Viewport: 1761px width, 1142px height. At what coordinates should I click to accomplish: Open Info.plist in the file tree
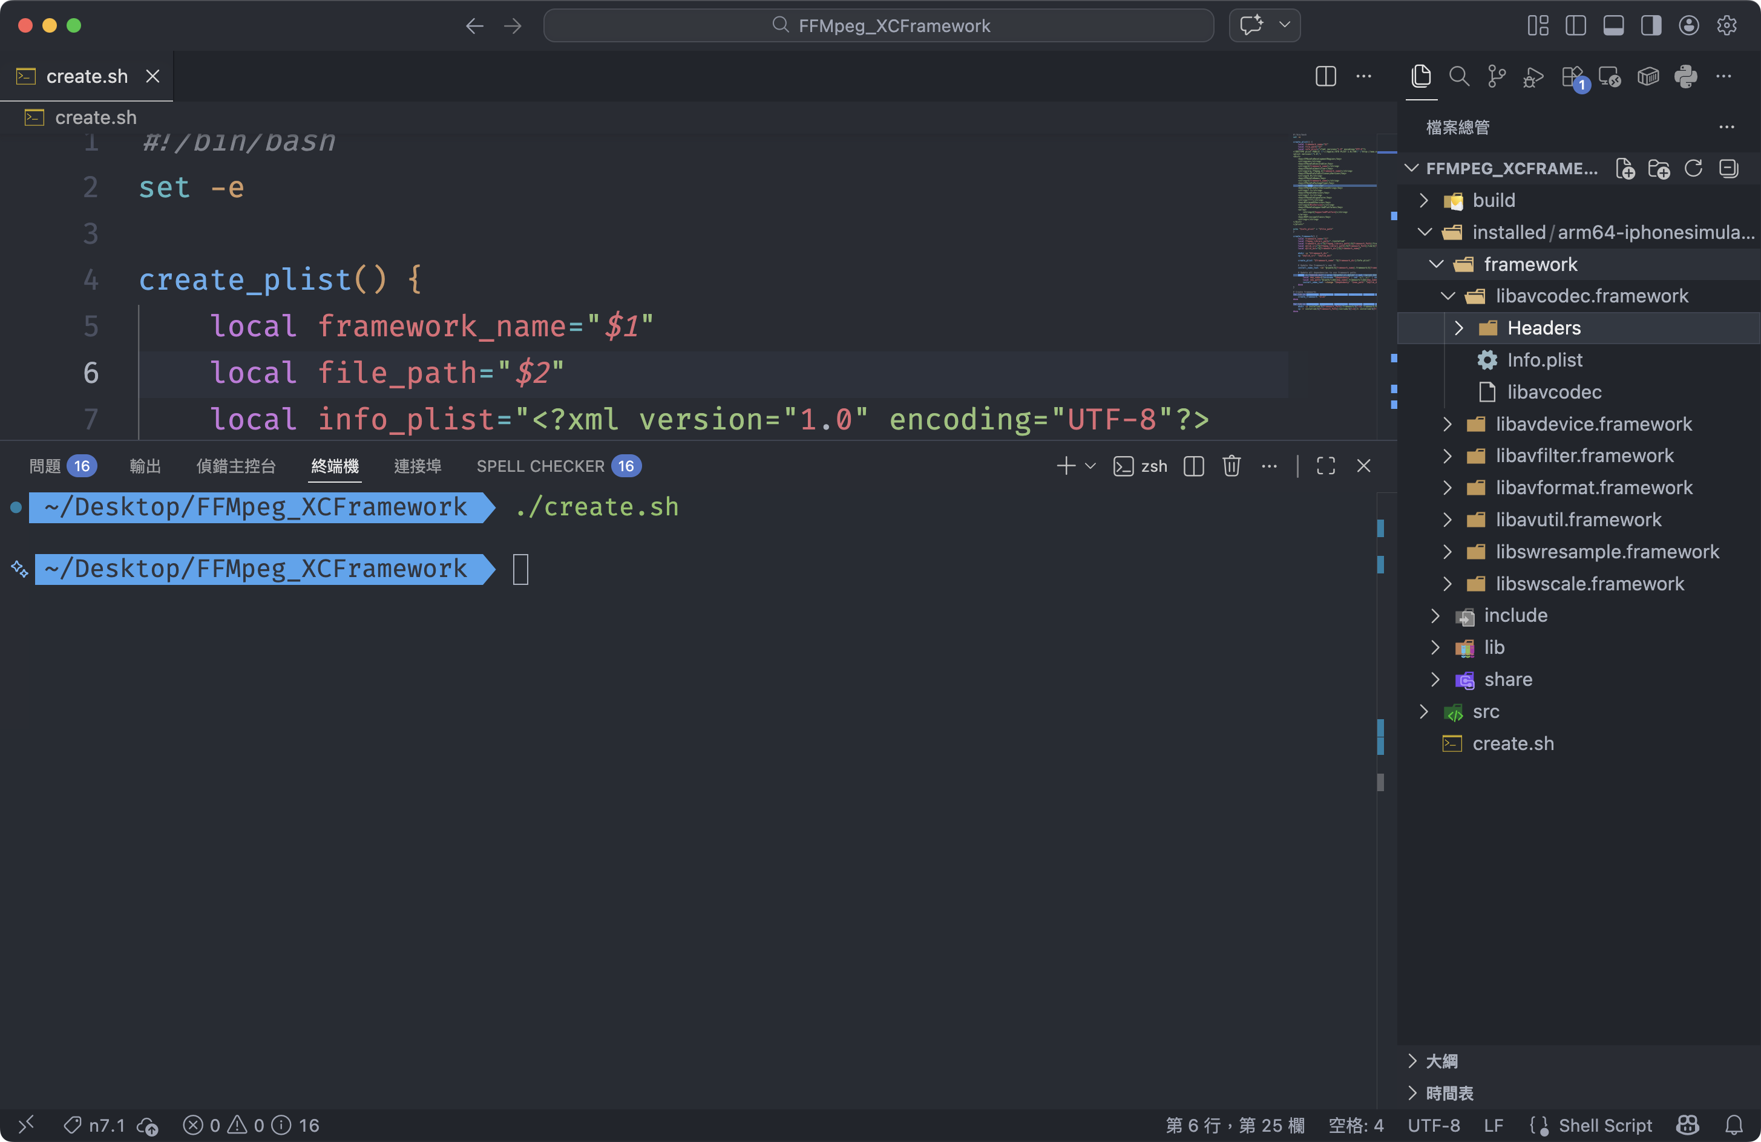click(x=1544, y=361)
